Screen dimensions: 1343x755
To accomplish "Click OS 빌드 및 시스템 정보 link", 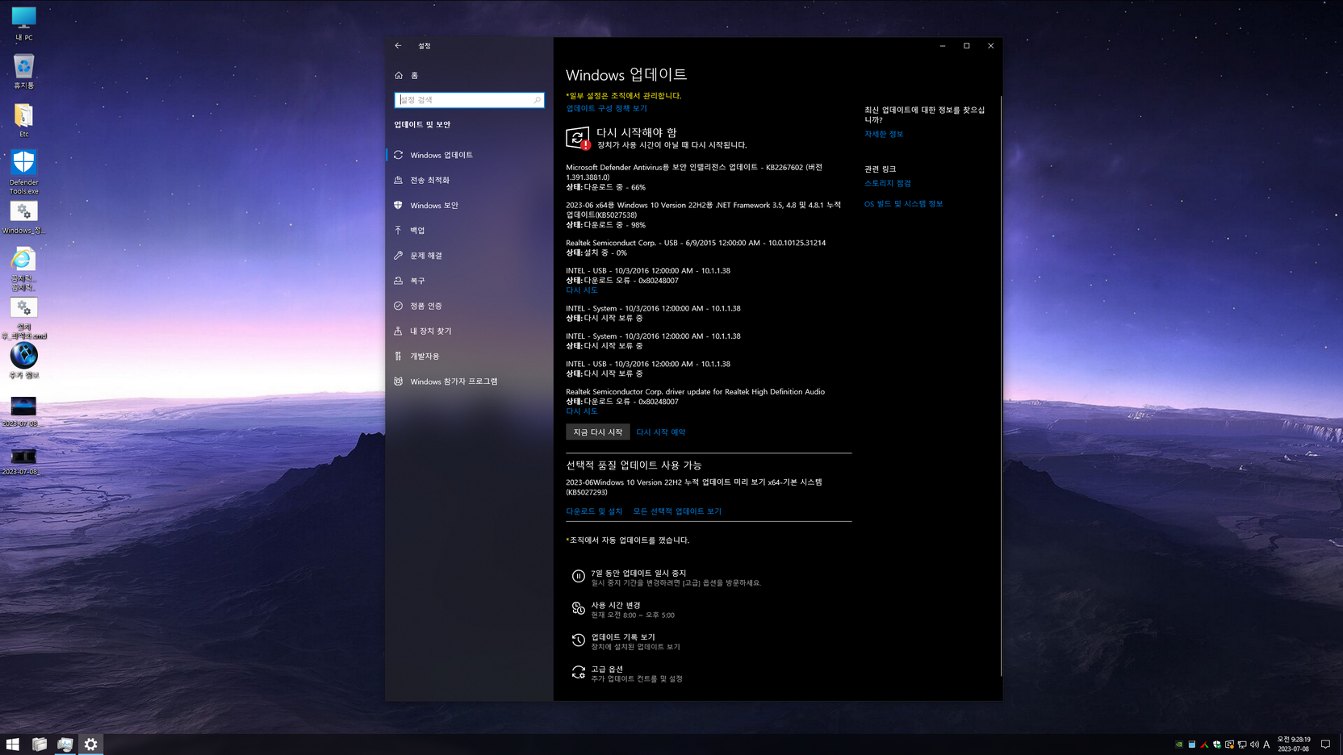I will pos(903,204).
